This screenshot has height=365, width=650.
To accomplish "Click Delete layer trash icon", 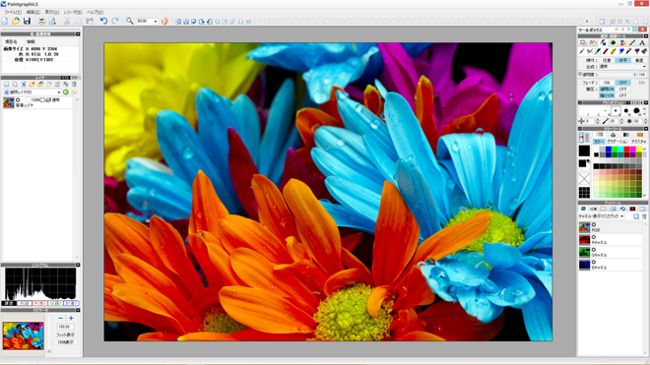I will click(x=74, y=84).
